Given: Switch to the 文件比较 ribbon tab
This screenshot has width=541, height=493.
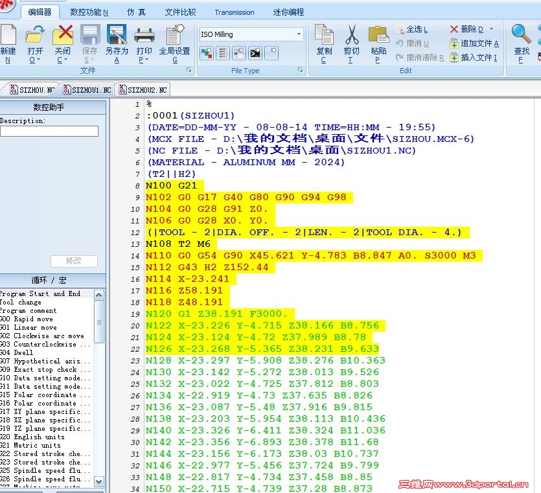Looking at the screenshot, I should tap(181, 12).
